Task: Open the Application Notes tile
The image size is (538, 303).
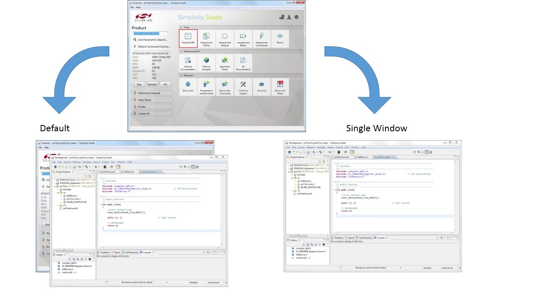Action: [225, 63]
